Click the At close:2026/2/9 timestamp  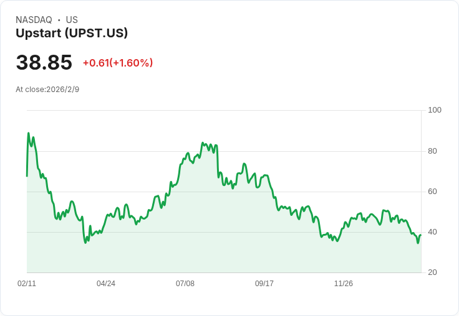point(47,90)
